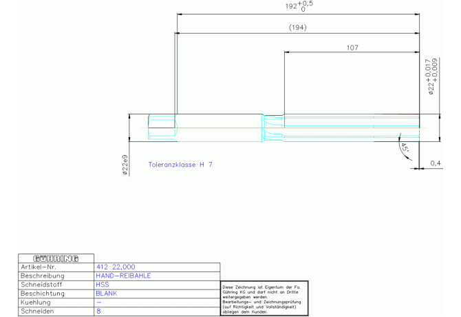461x317 pixels.
Task: Select the Beschreibung label cell
Action: coord(56,276)
